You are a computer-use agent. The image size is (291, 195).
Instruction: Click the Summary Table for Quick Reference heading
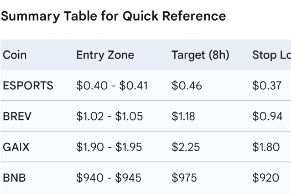(x=113, y=16)
